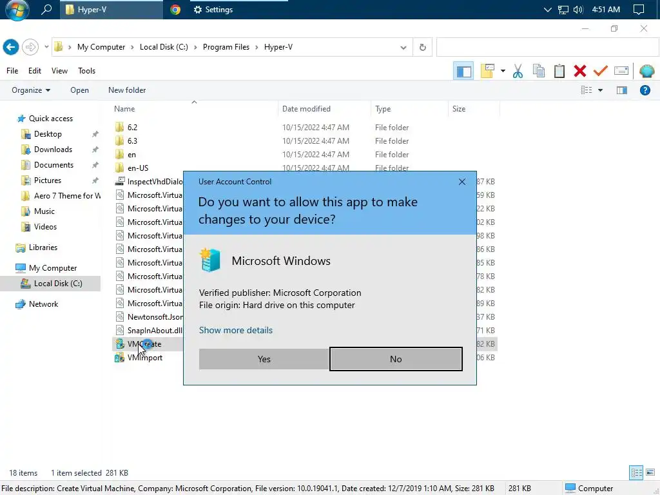This screenshot has height=495, width=660.
Task: Click the volume speaker tray icon
Action: [x=578, y=10]
